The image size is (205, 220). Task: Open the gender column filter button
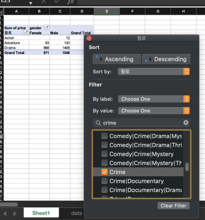pos(47,27)
